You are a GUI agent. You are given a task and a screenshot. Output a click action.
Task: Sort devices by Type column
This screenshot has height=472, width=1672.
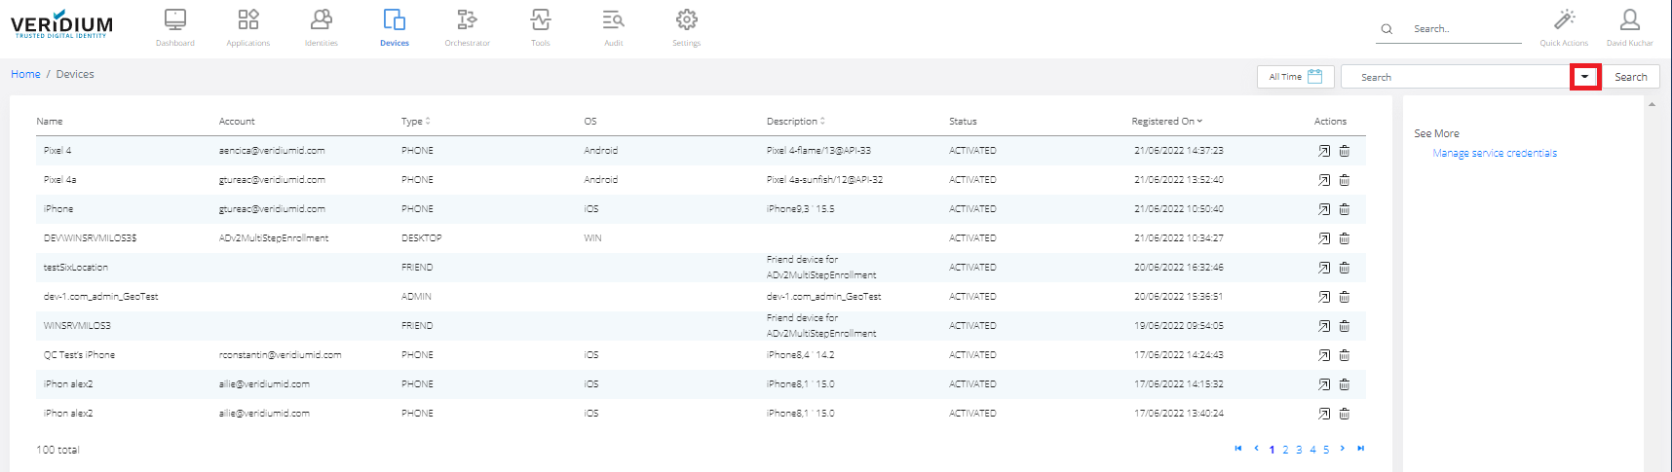(415, 122)
